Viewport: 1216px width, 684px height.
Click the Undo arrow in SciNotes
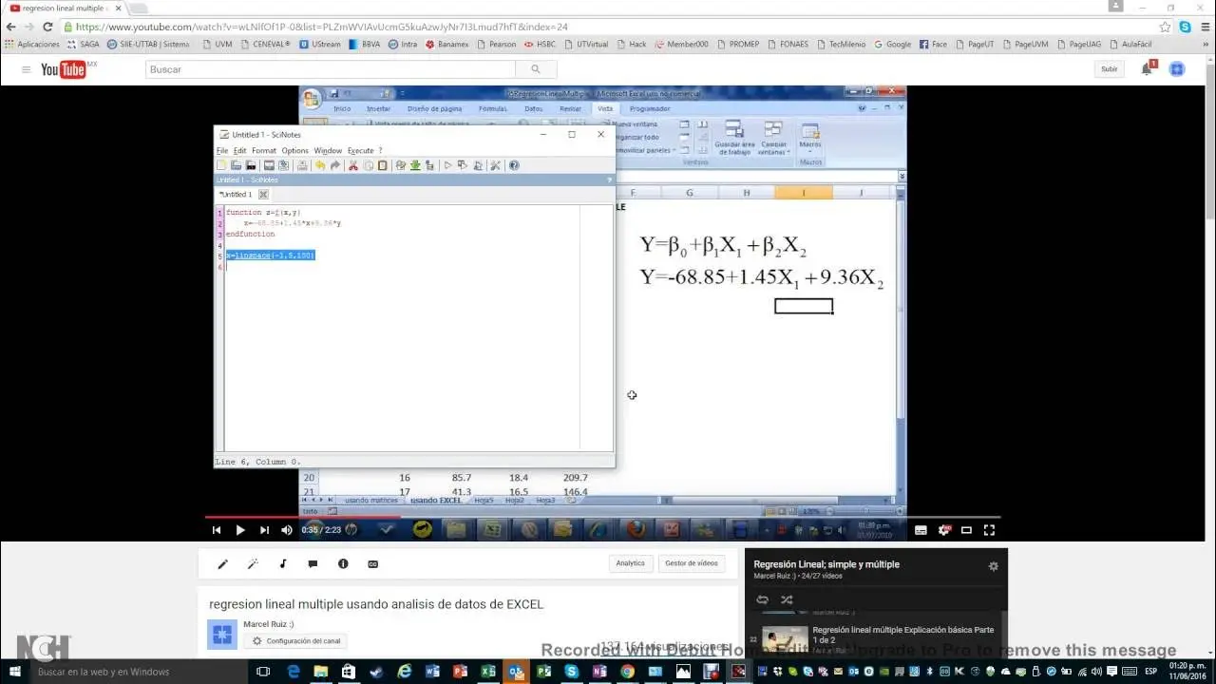coord(320,165)
